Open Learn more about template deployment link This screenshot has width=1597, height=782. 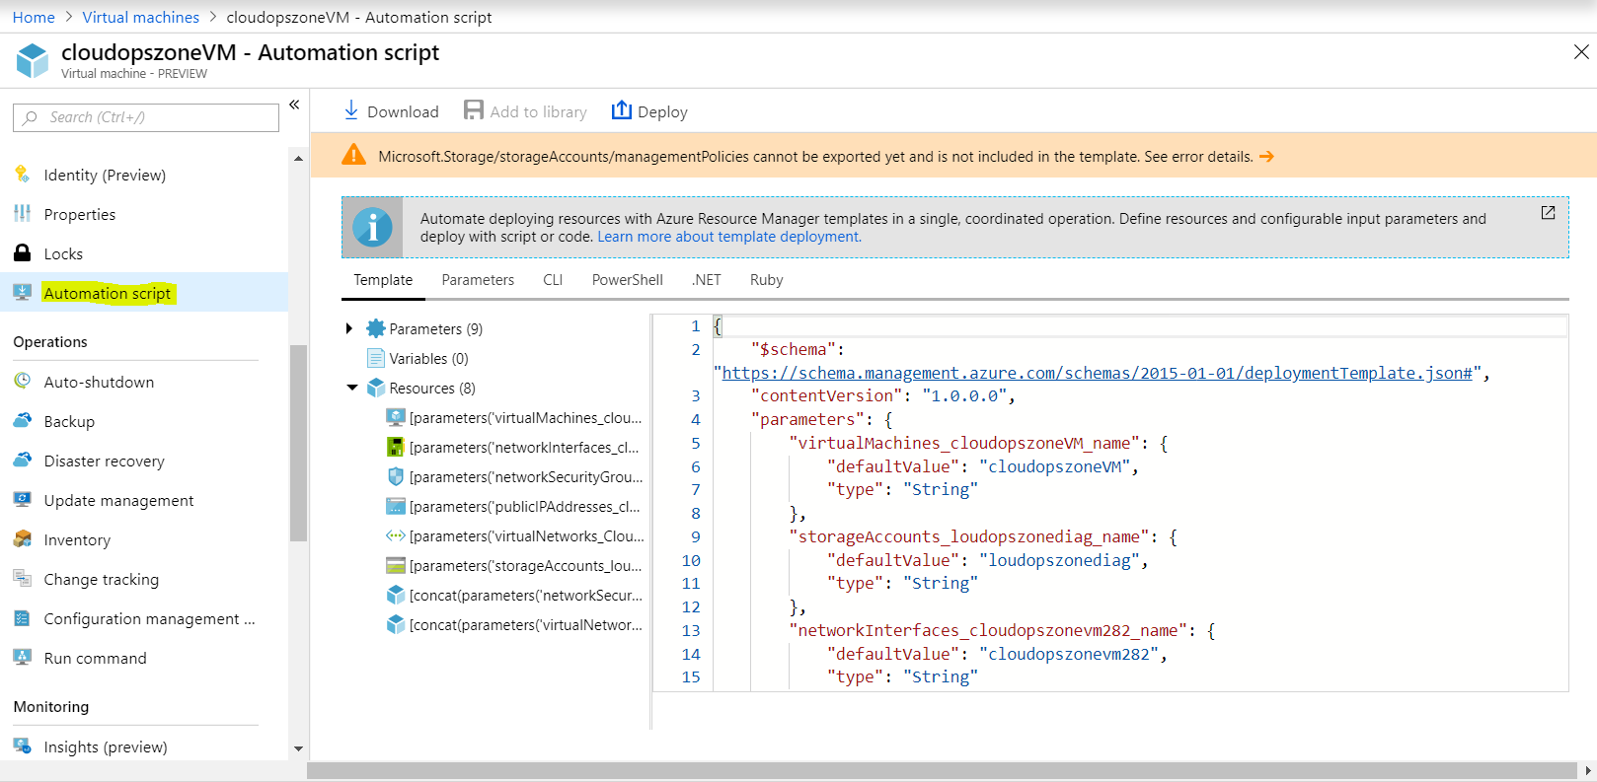coord(729,237)
